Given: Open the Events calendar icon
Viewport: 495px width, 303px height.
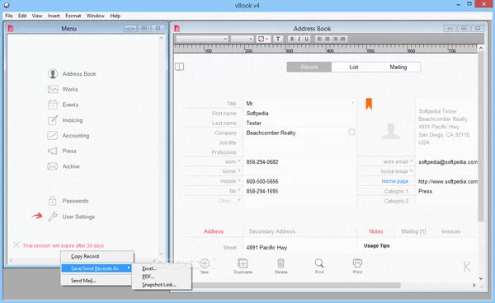Looking at the screenshot, I should tap(53, 105).
